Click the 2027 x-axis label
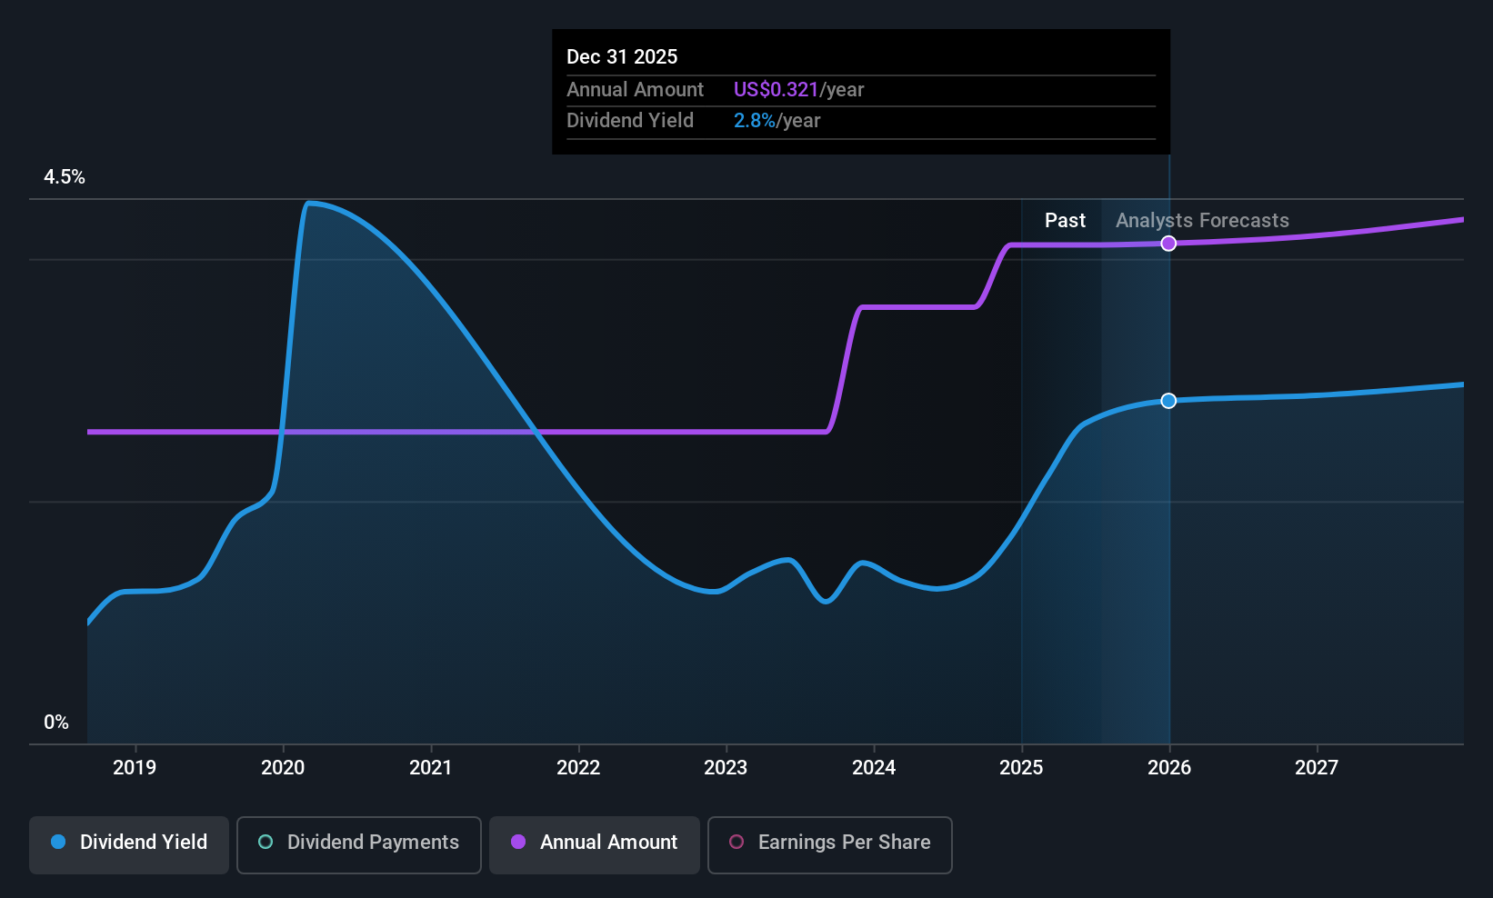The width and height of the screenshot is (1493, 898). [1317, 767]
